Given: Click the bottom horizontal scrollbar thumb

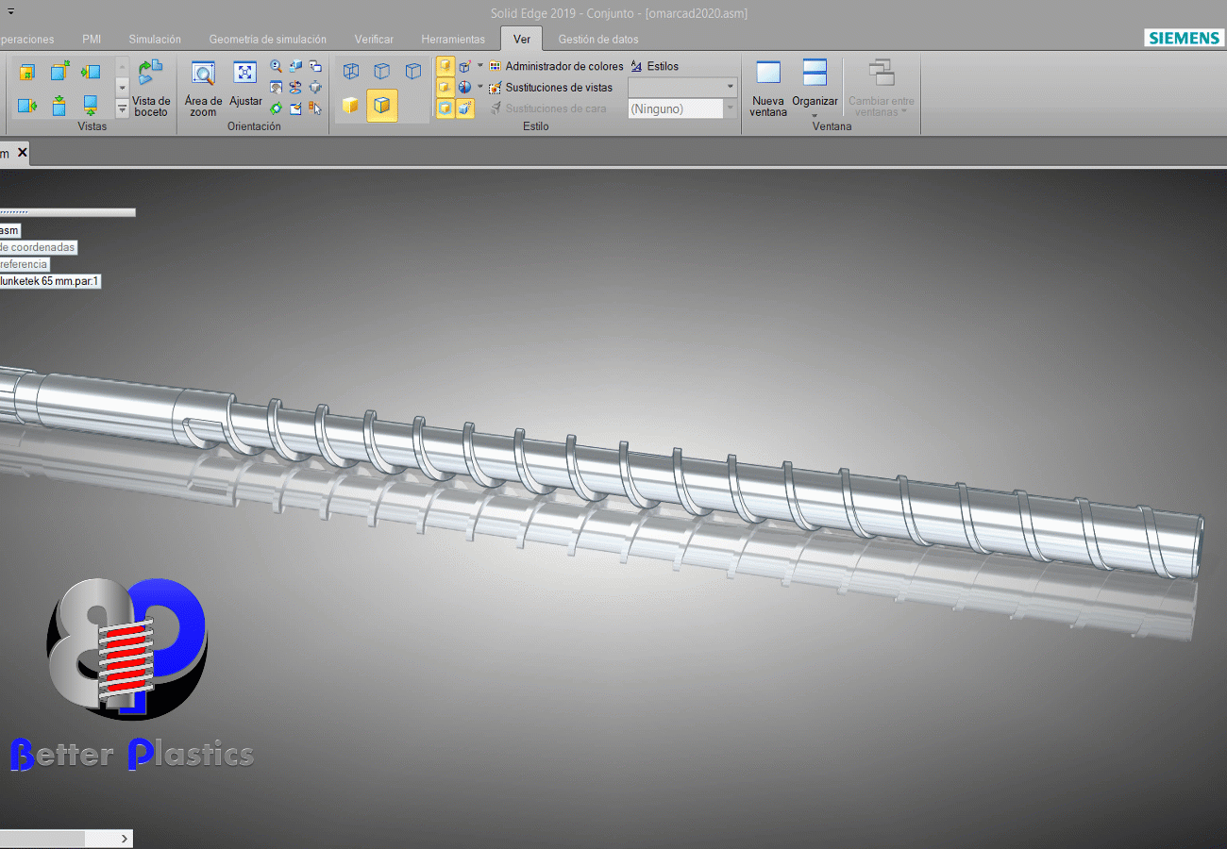Looking at the screenshot, I should [42, 838].
